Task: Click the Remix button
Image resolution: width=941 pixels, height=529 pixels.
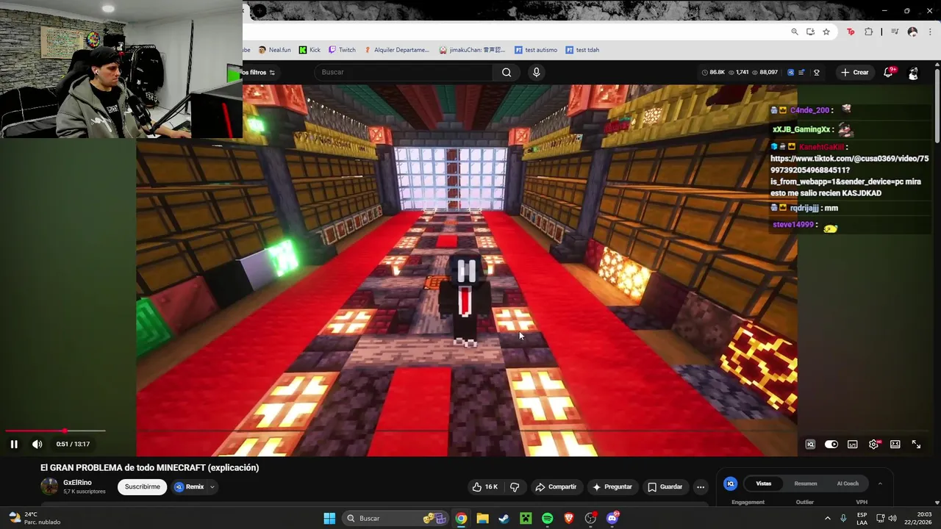Action: click(x=190, y=486)
